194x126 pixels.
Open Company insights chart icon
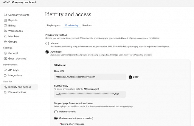point(5,15)
